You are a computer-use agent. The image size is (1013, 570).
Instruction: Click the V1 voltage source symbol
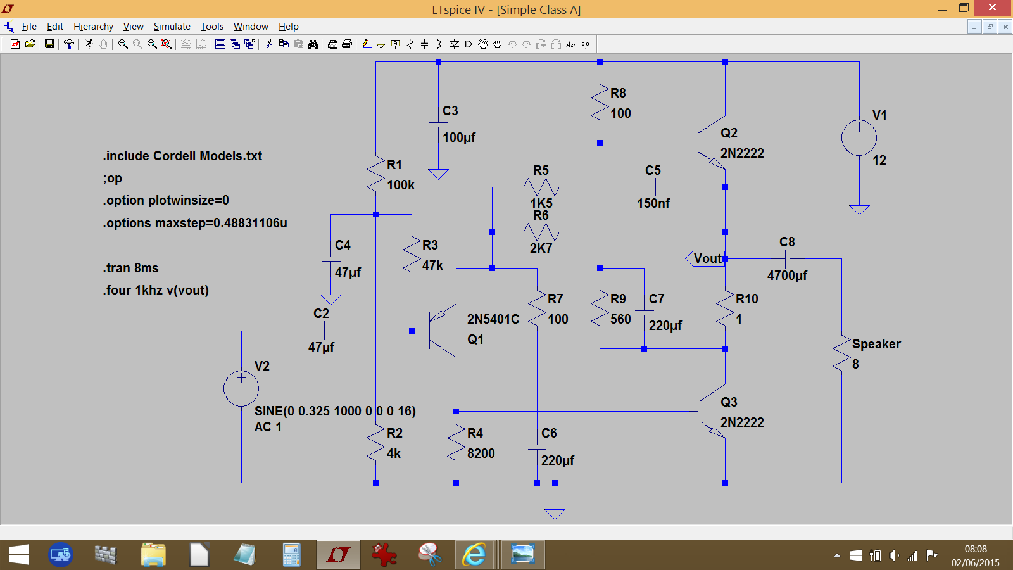[859, 137]
